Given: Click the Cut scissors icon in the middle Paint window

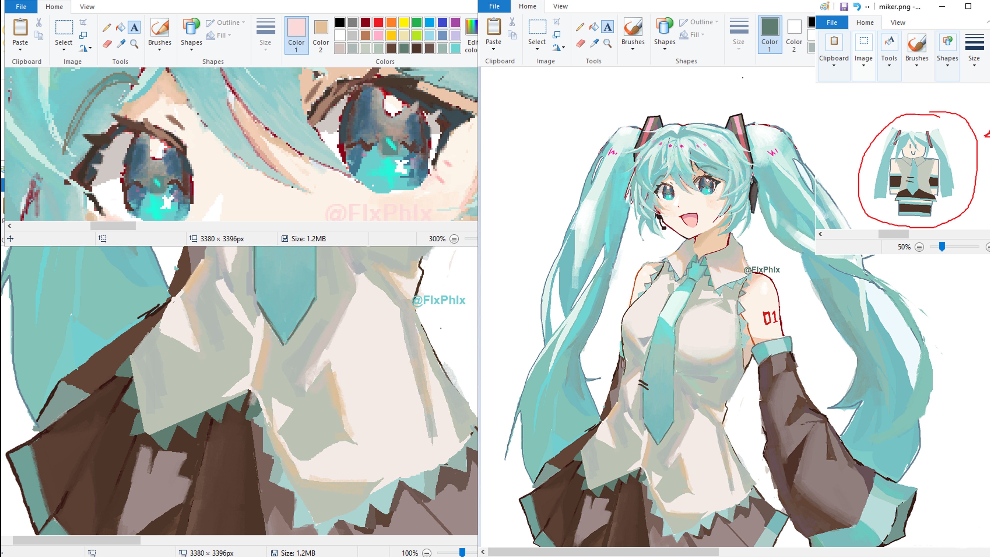Looking at the screenshot, I should (x=512, y=22).
